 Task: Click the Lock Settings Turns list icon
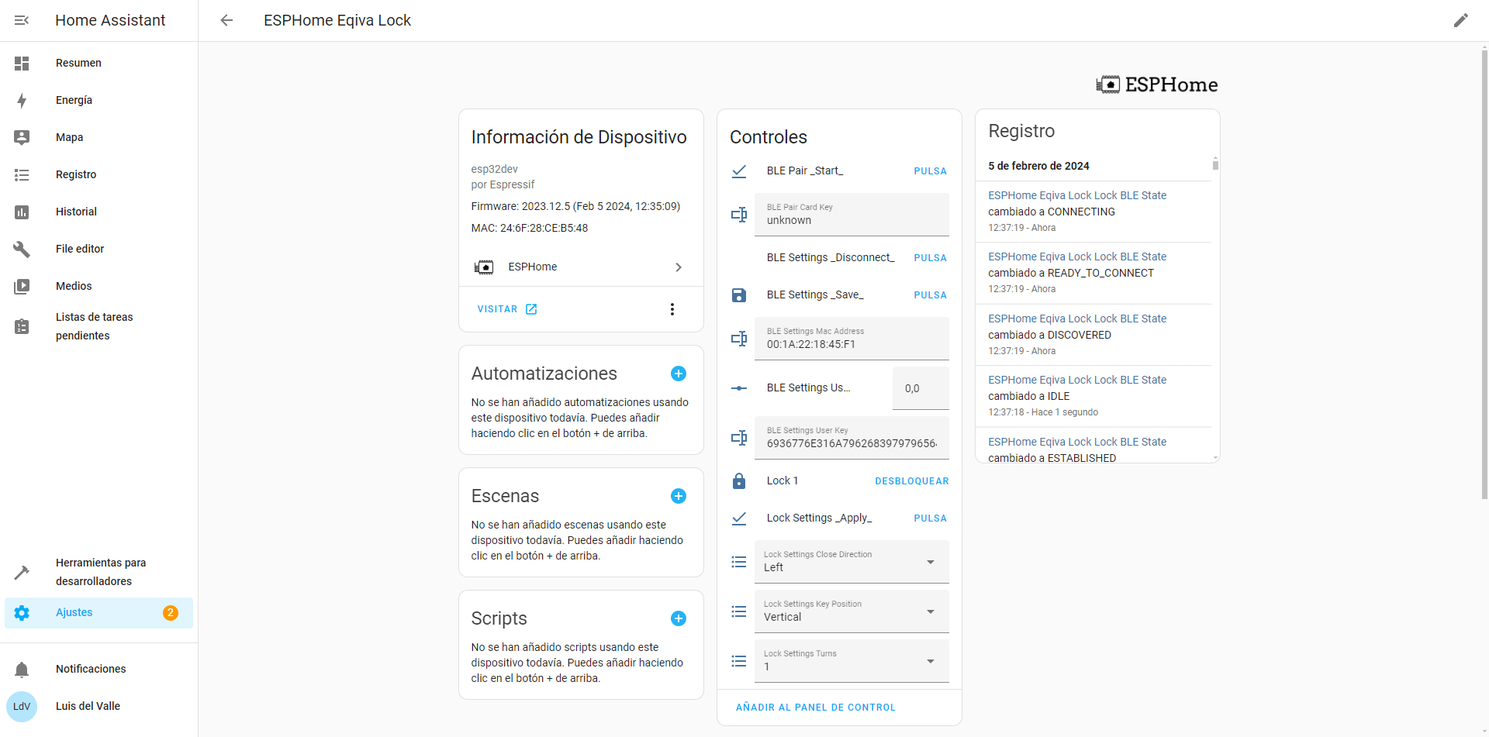coord(739,661)
